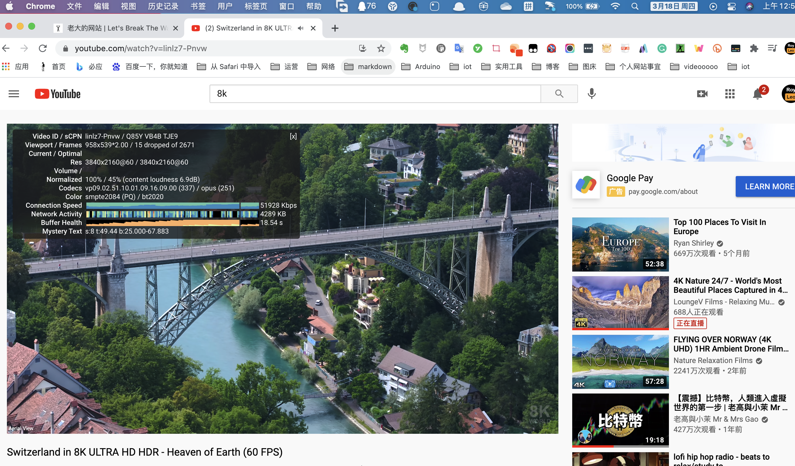This screenshot has height=466, width=795.
Task: Open the create video camera icon
Action: tap(702, 94)
